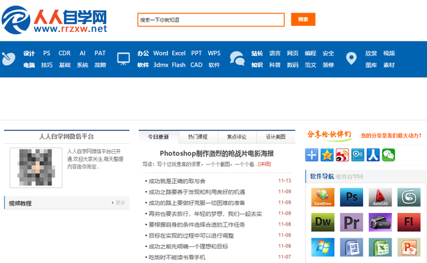Switch to the 热门课程 tab
Viewport: 427px width, 263px height.
(x=198, y=137)
